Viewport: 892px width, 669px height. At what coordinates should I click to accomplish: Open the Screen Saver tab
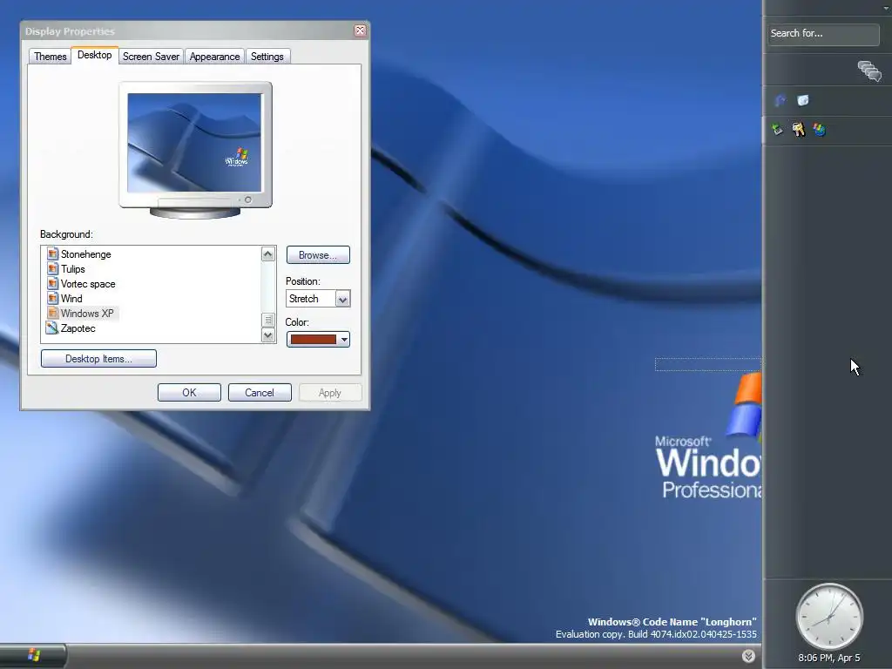(151, 57)
